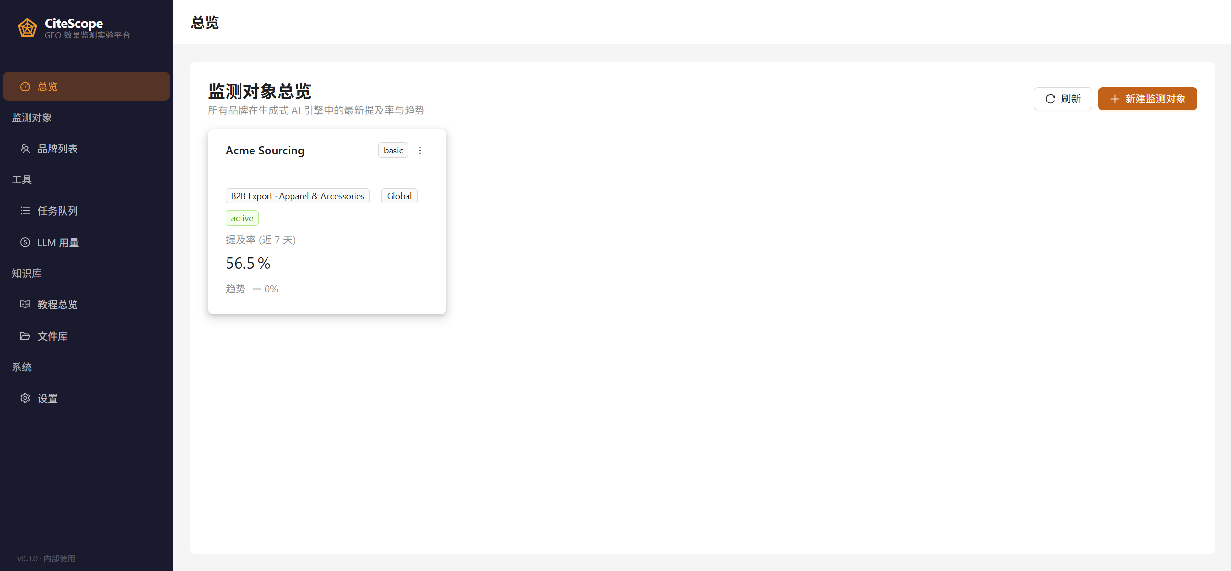Open the Acme Sourcing card title
The width and height of the screenshot is (1231, 571).
point(265,151)
